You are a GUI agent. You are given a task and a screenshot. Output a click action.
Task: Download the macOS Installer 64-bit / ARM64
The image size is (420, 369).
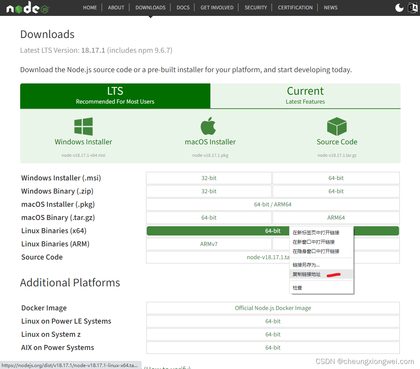coord(272,204)
